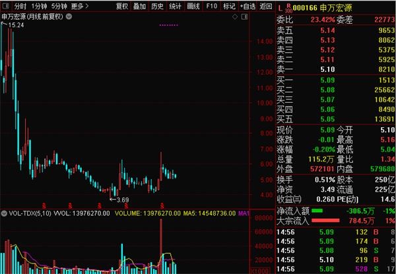Viewport: 396px width, 274px height.
Task: Click the green 净流入额 bar
Action: [x=317, y=211]
